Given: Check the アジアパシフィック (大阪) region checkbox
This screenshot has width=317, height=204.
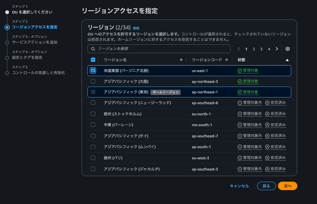Looking at the screenshot, I should 93,81.
